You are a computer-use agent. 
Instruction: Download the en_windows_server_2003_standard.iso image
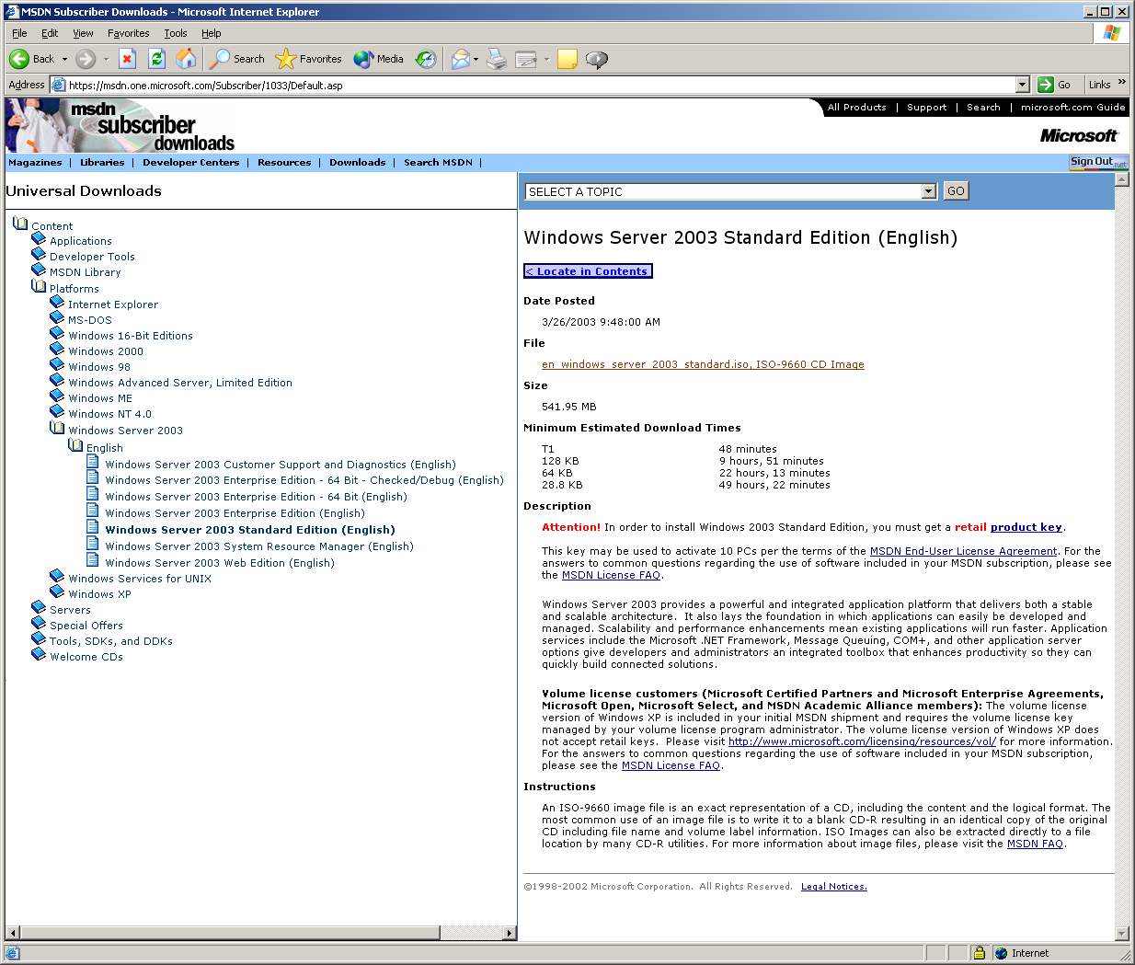pos(702,364)
